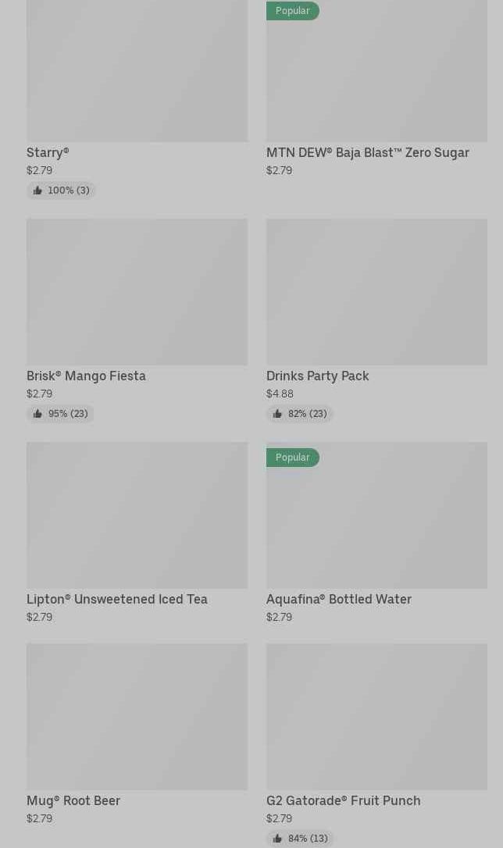Click Popular badge on MTN DEW Baja Blast
The width and height of the screenshot is (503, 848).
[x=293, y=11]
